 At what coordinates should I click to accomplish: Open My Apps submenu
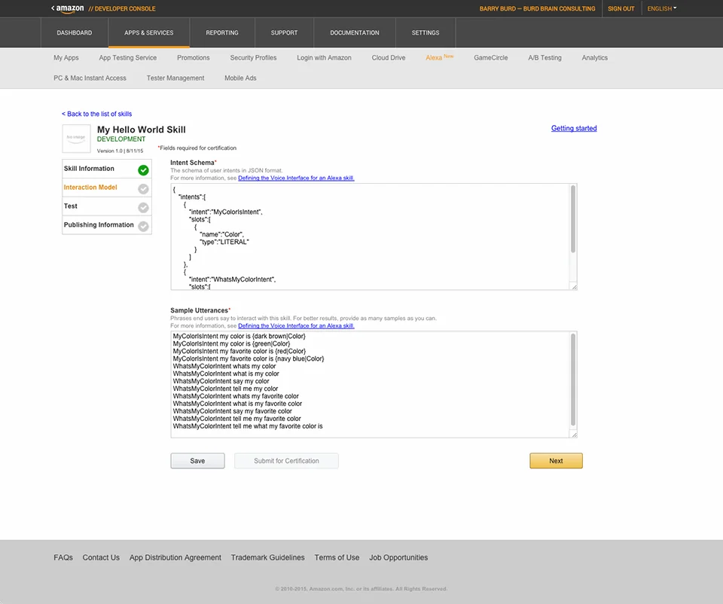click(66, 58)
